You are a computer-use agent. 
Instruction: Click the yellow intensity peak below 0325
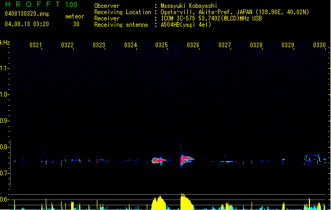click(x=159, y=203)
